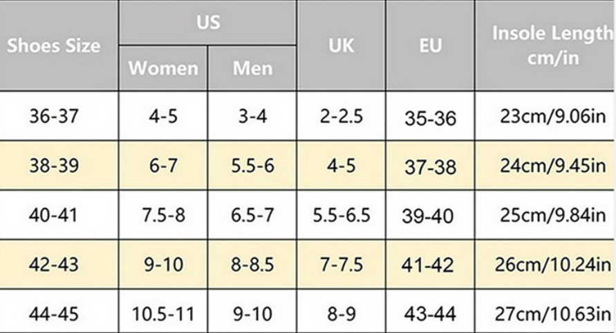Click the EU column header
616x333 pixels.
[x=430, y=46]
